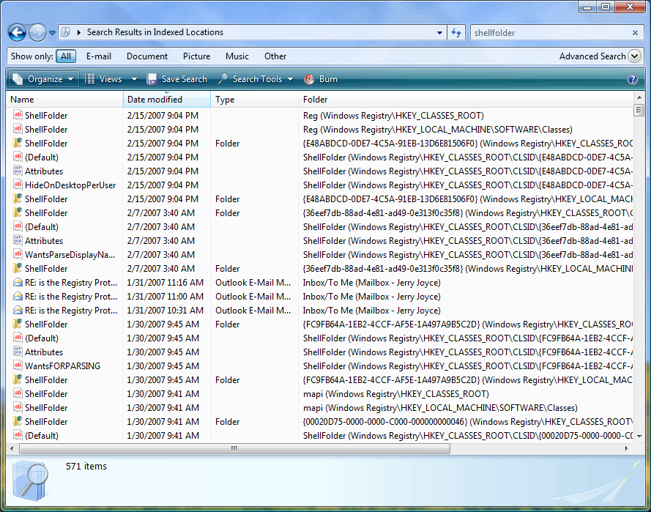Filter results to E-mail

tap(99, 56)
